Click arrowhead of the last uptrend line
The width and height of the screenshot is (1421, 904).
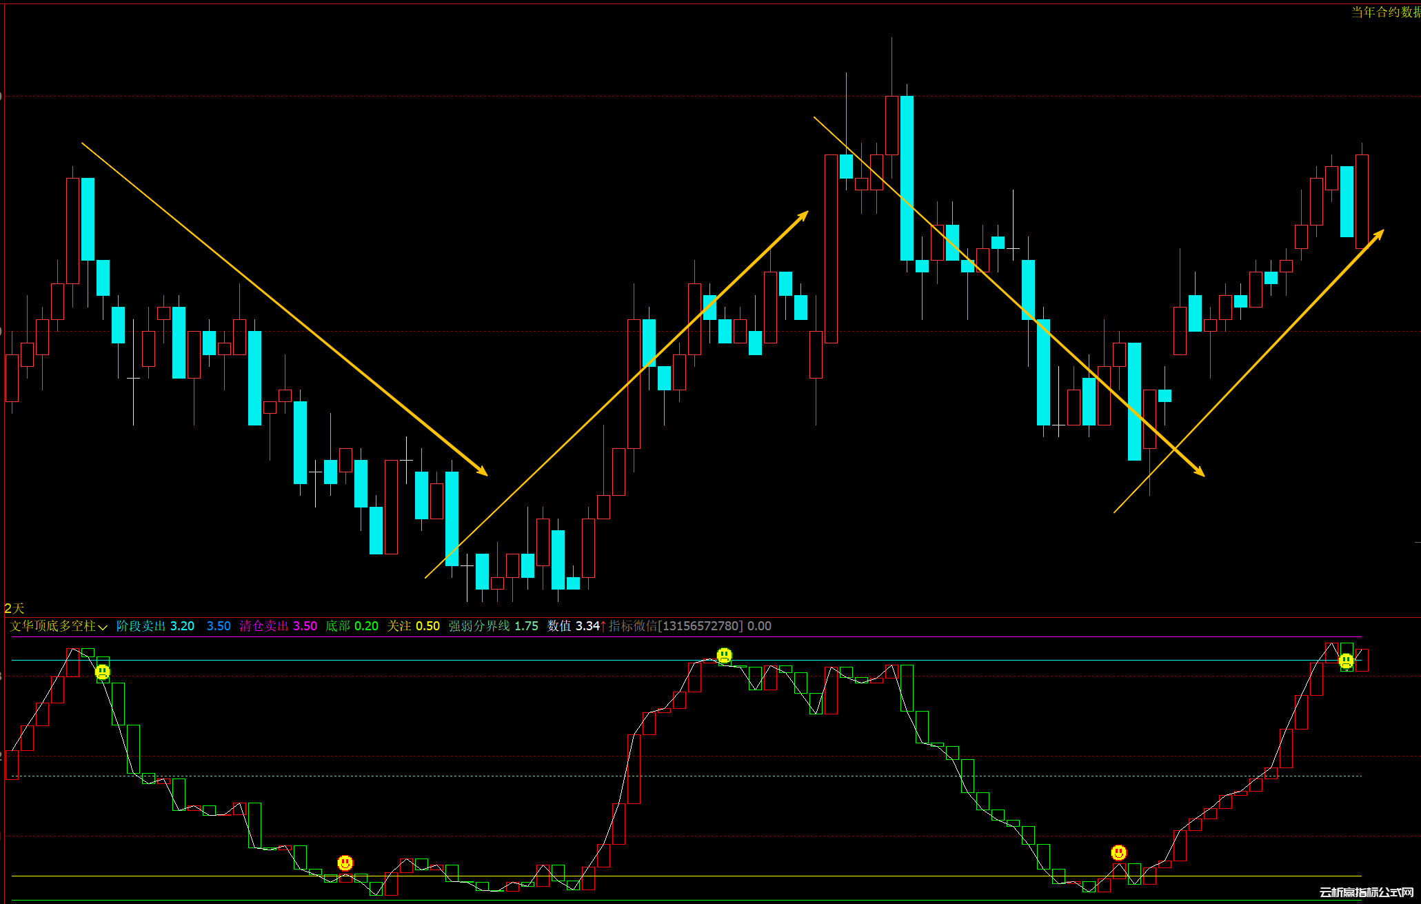(1378, 234)
